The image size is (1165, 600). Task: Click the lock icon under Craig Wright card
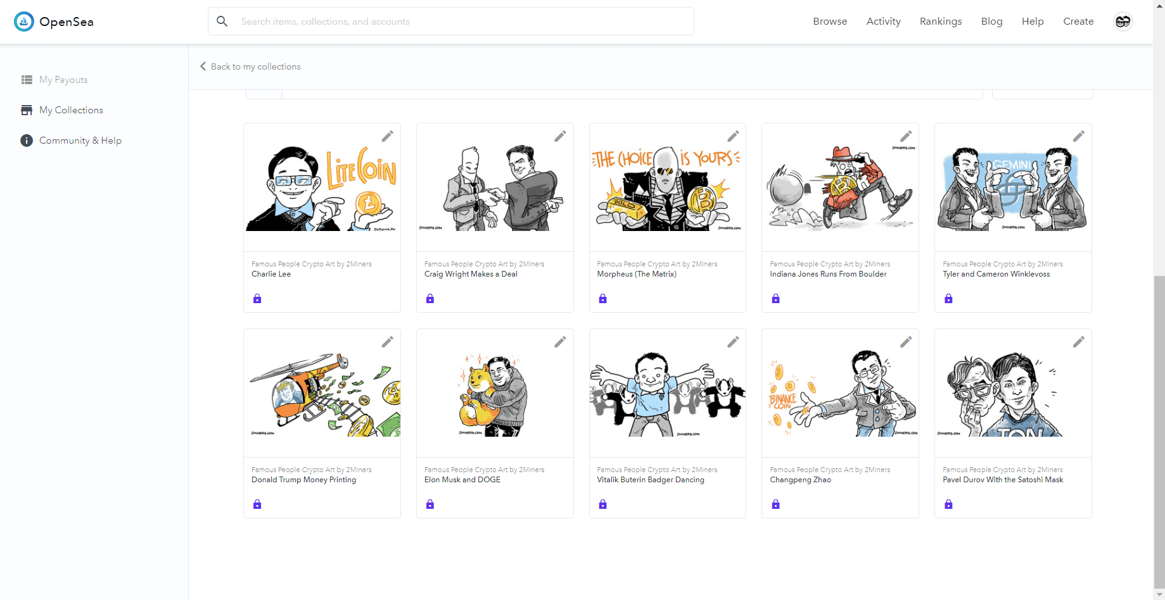click(x=430, y=299)
